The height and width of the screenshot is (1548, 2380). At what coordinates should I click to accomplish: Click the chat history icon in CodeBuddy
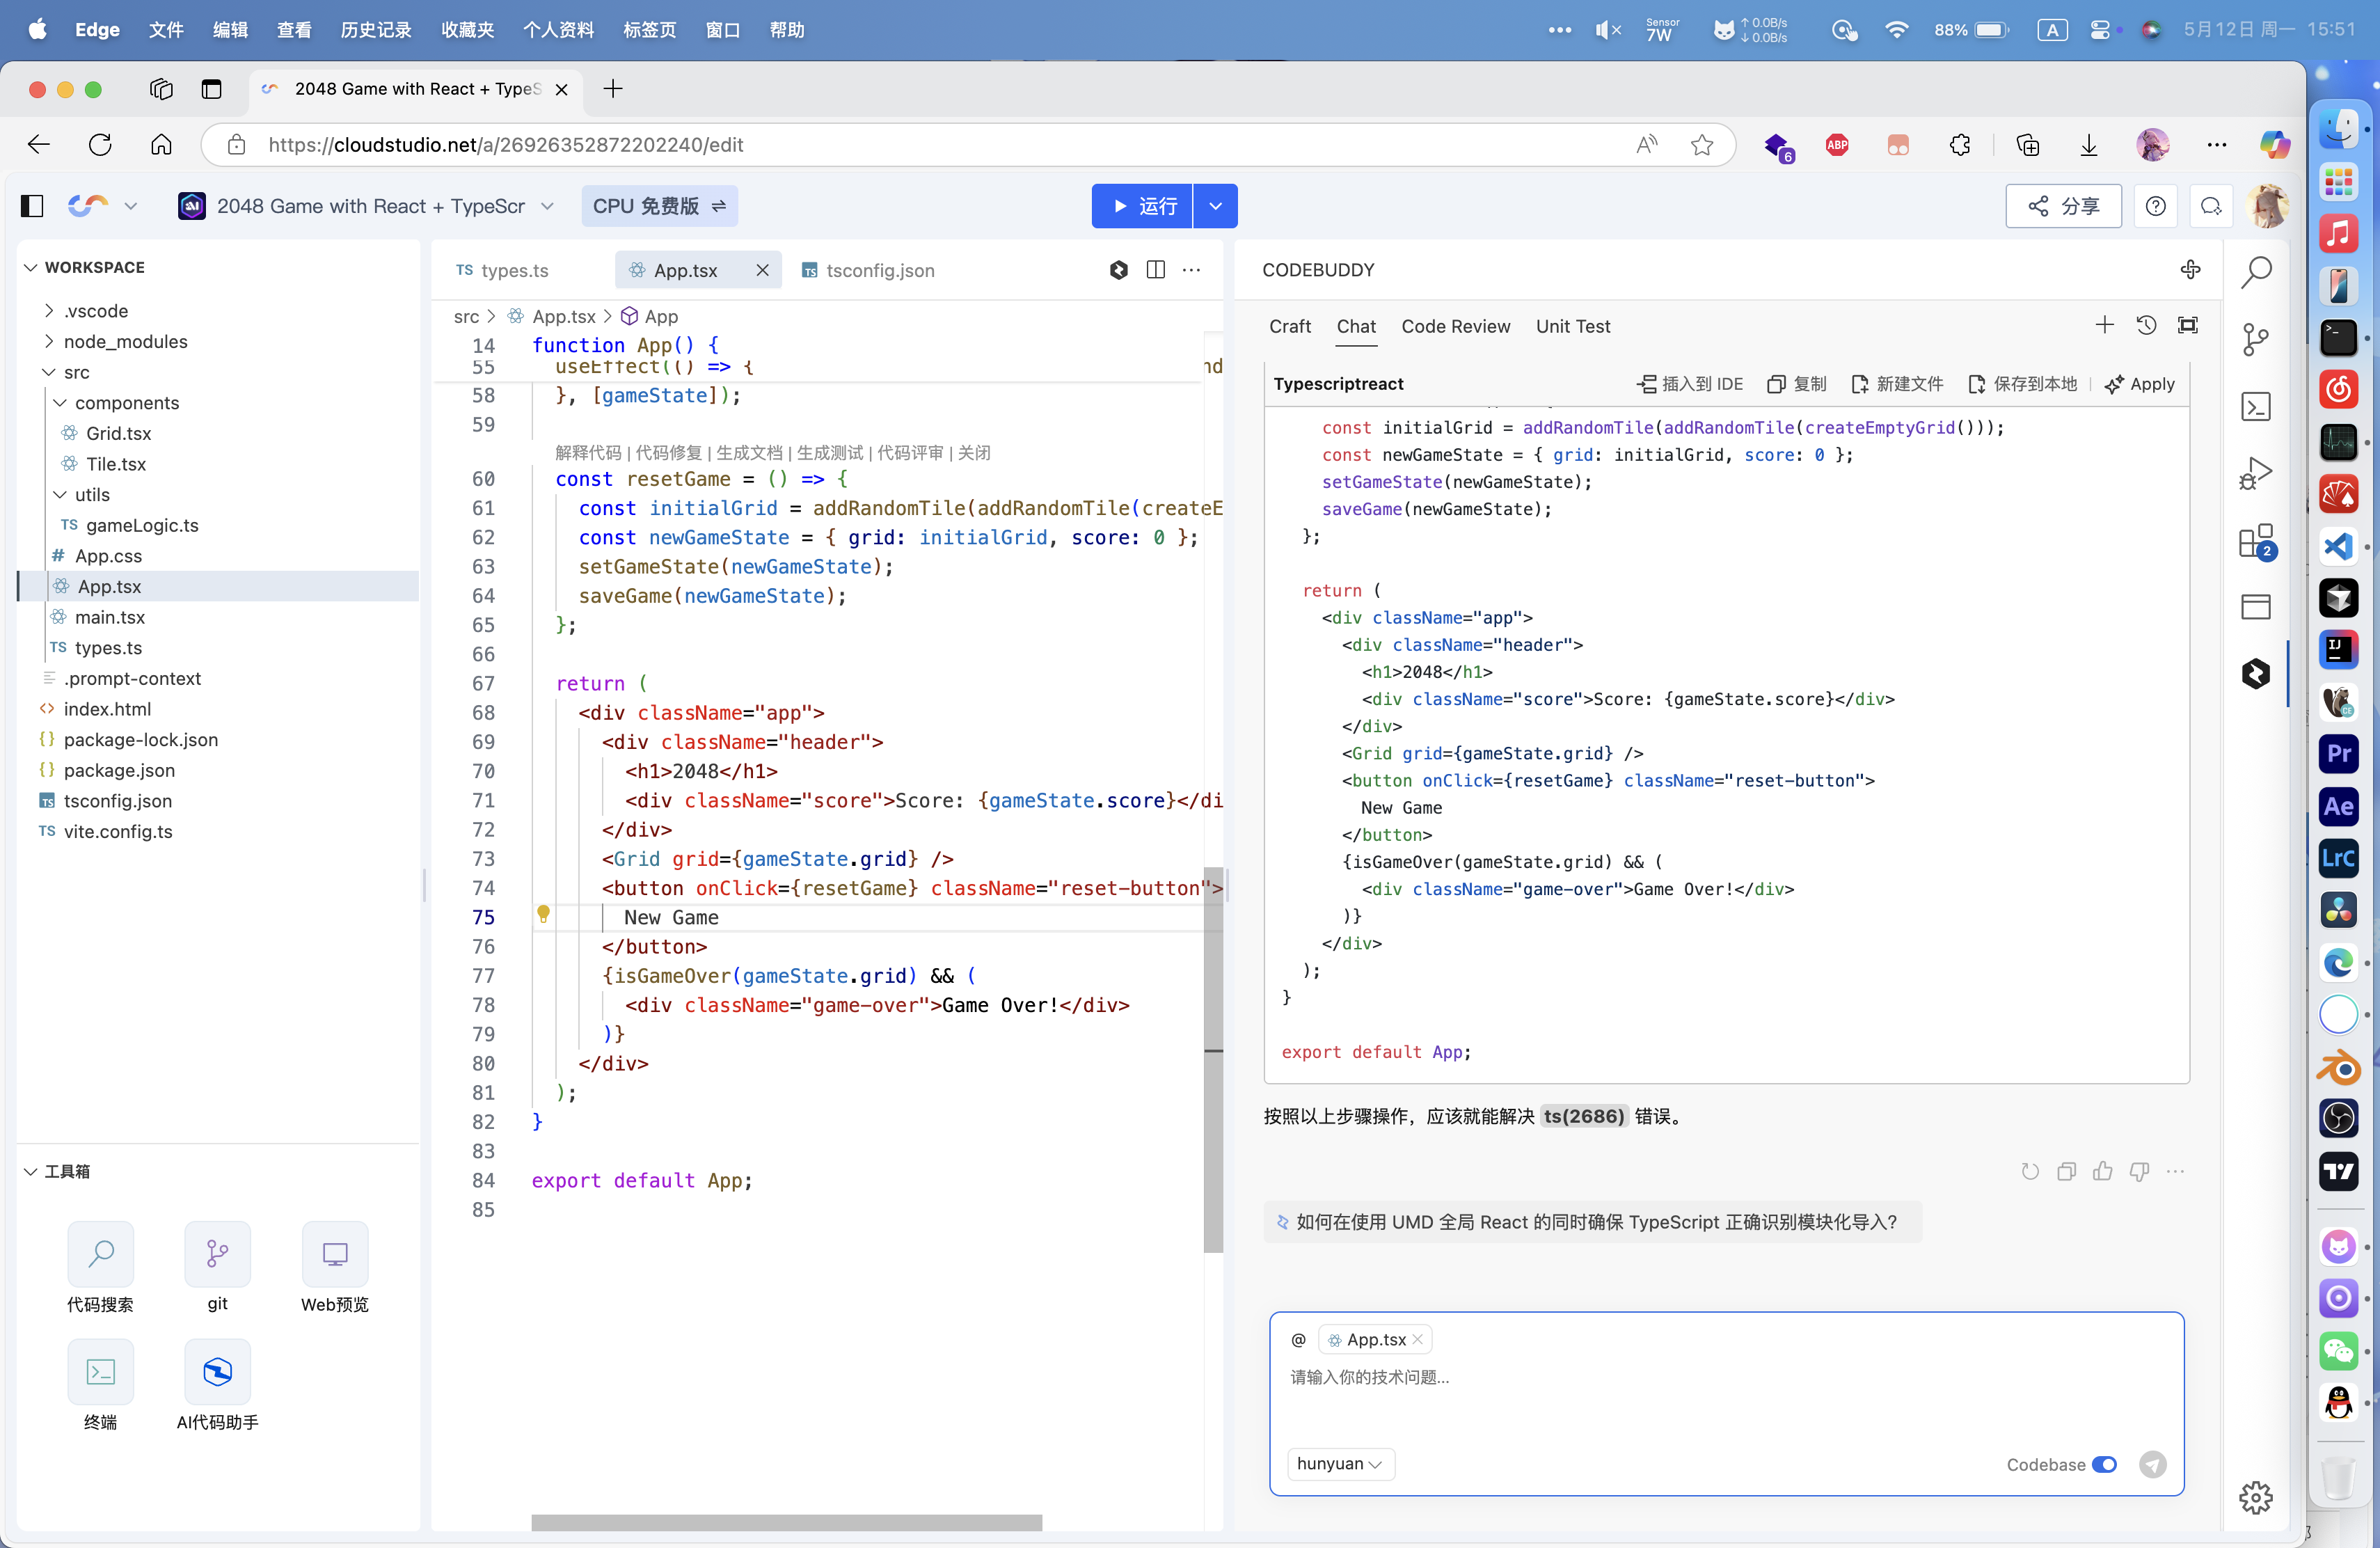[x=2146, y=326]
